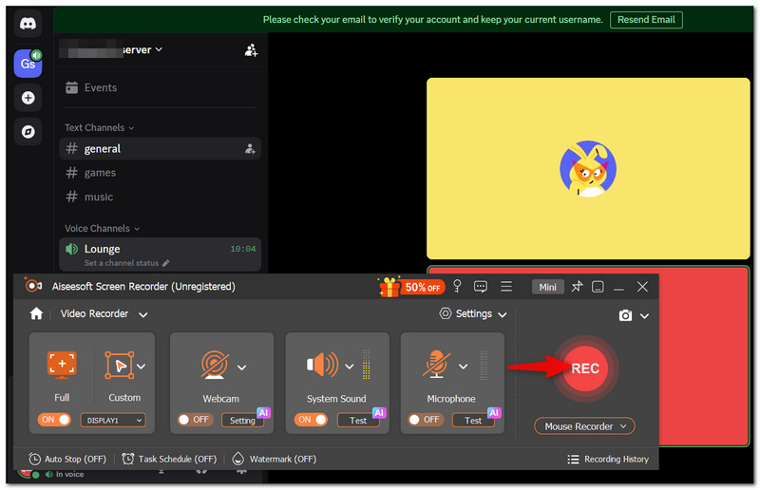Collapse the Text Channels category
The width and height of the screenshot is (760, 490).
[x=100, y=127]
